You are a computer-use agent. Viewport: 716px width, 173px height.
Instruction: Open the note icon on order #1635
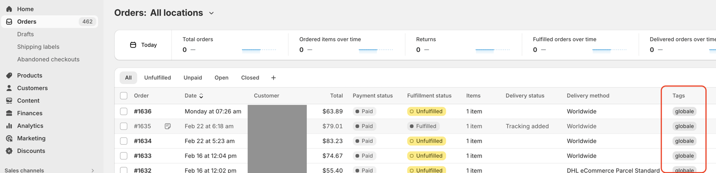pos(168,126)
